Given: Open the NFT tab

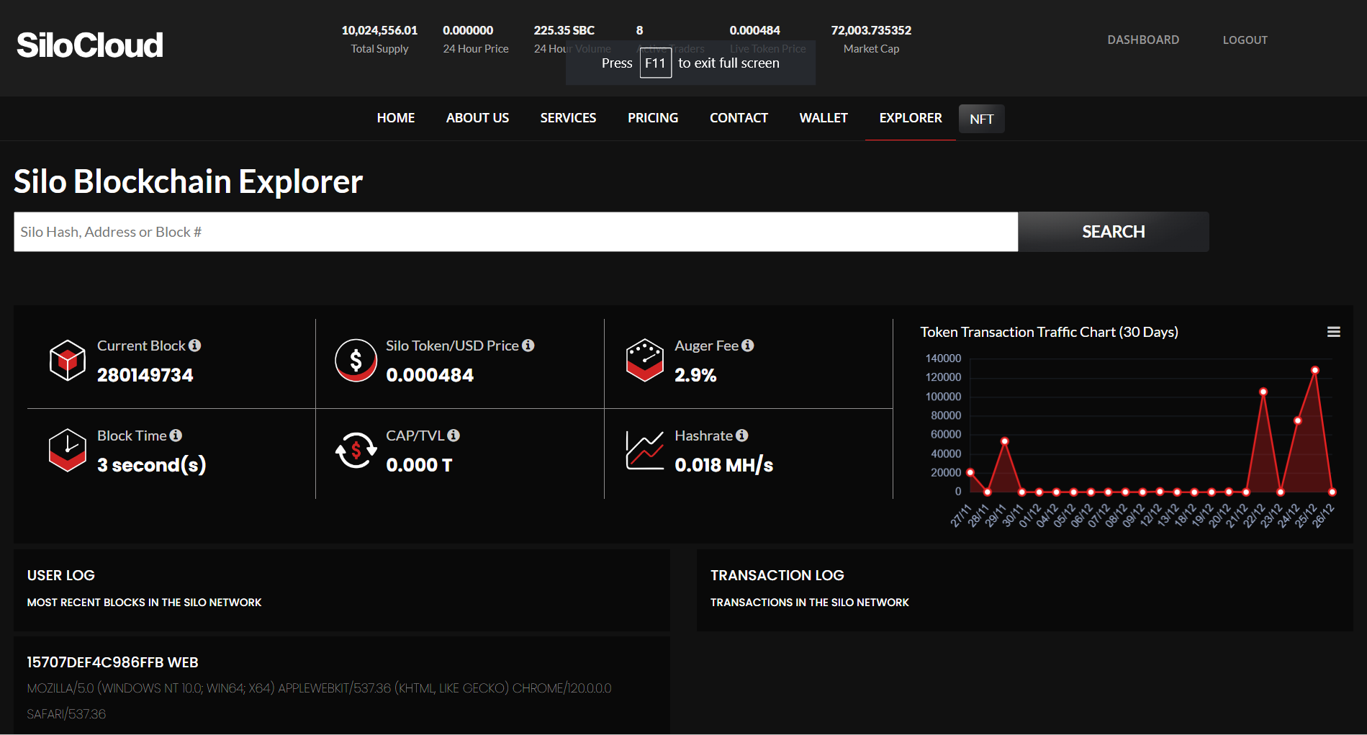Looking at the screenshot, I should point(981,119).
